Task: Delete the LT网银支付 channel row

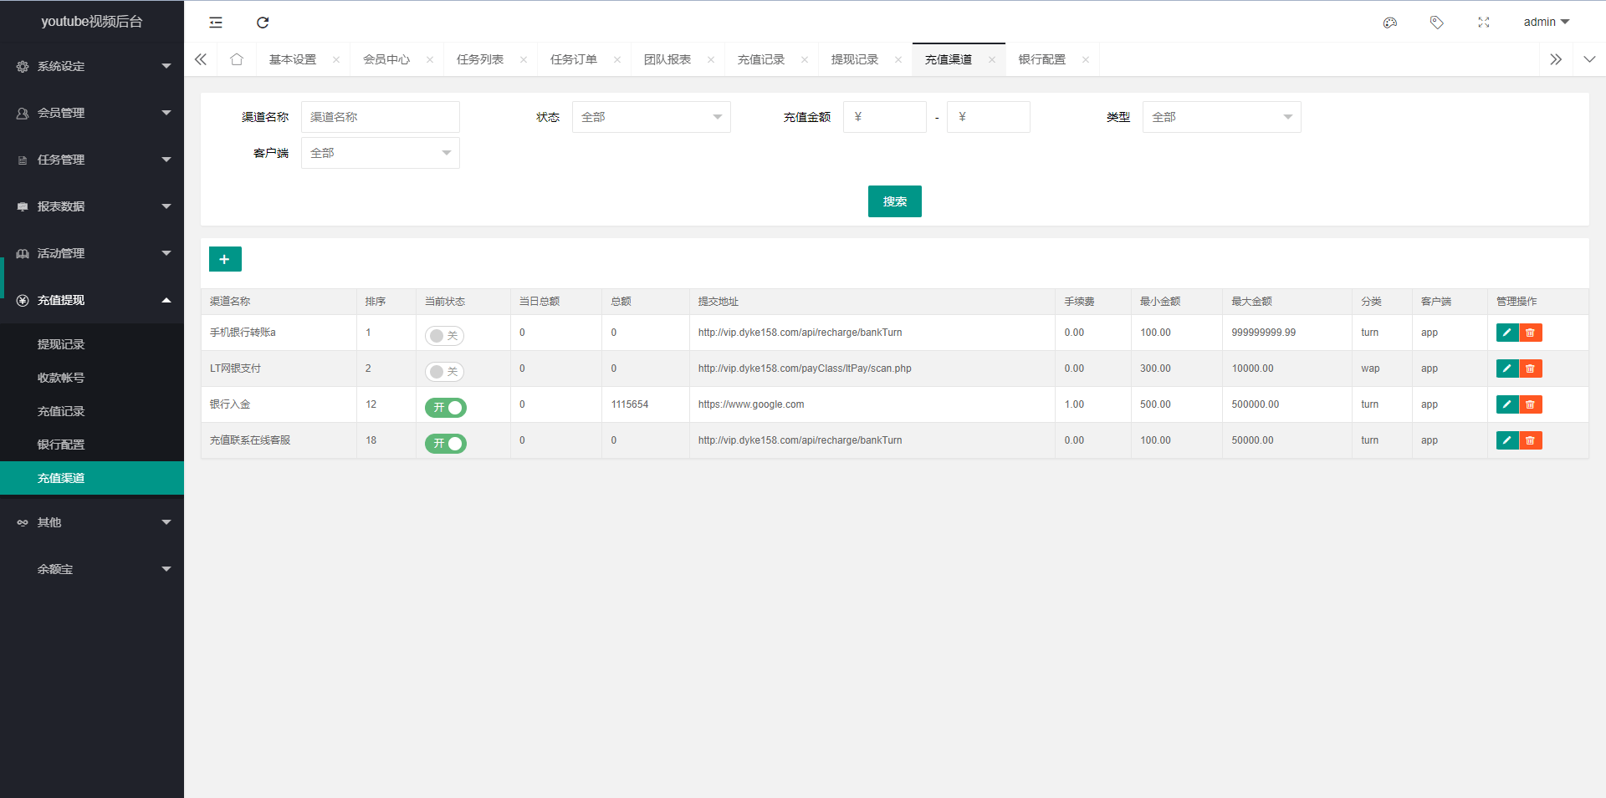Action: pos(1531,369)
